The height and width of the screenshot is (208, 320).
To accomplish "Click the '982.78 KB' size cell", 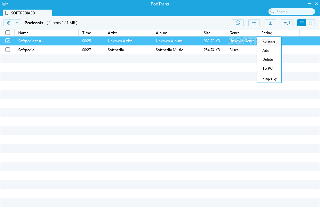I will [x=212, y=41].
